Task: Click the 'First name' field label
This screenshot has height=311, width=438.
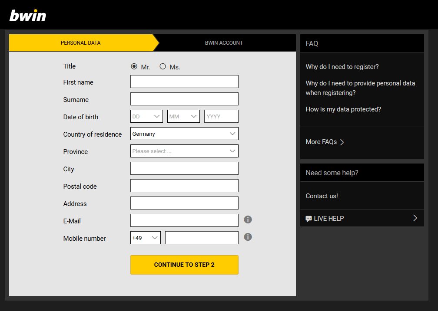Action: tap(78, 82)
